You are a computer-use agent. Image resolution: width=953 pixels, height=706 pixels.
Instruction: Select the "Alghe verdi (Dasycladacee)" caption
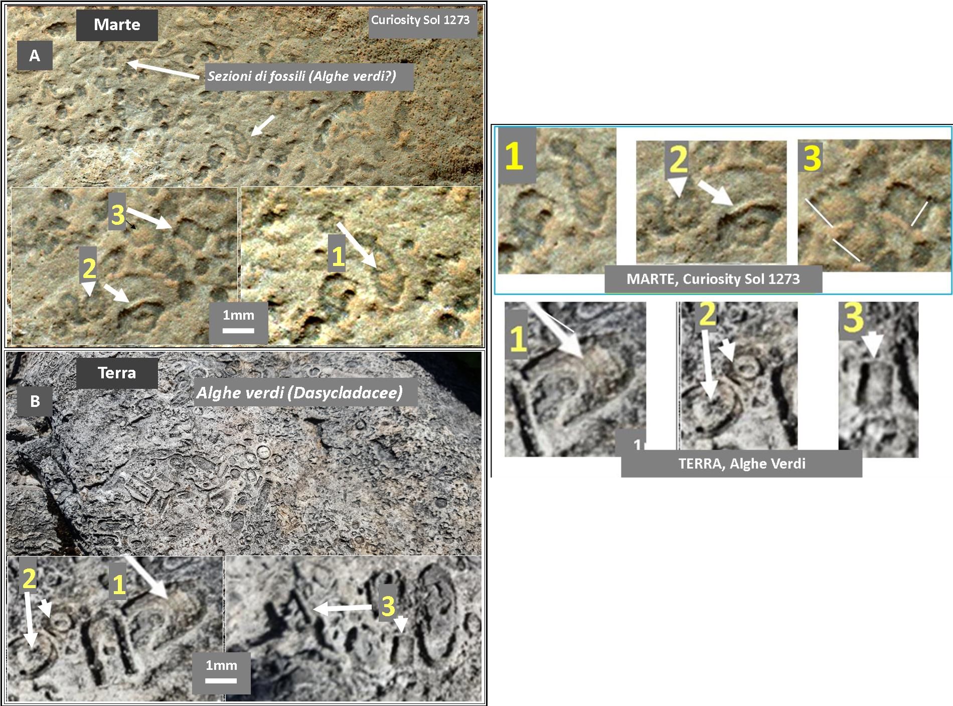click(x=299, y=392)
